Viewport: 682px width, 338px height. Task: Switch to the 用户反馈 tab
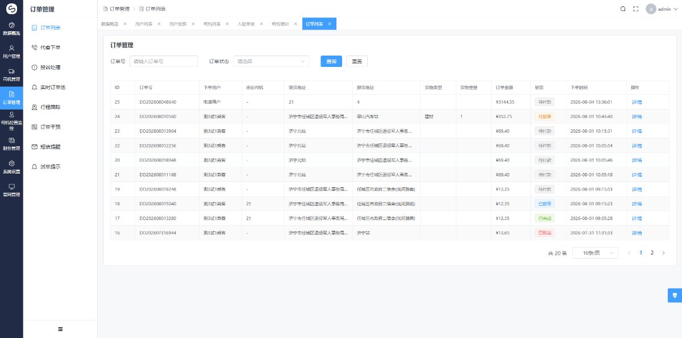tap(178, 24)
